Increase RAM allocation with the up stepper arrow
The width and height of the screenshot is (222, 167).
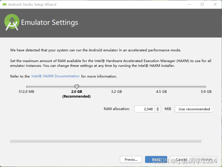pos(158,108)
